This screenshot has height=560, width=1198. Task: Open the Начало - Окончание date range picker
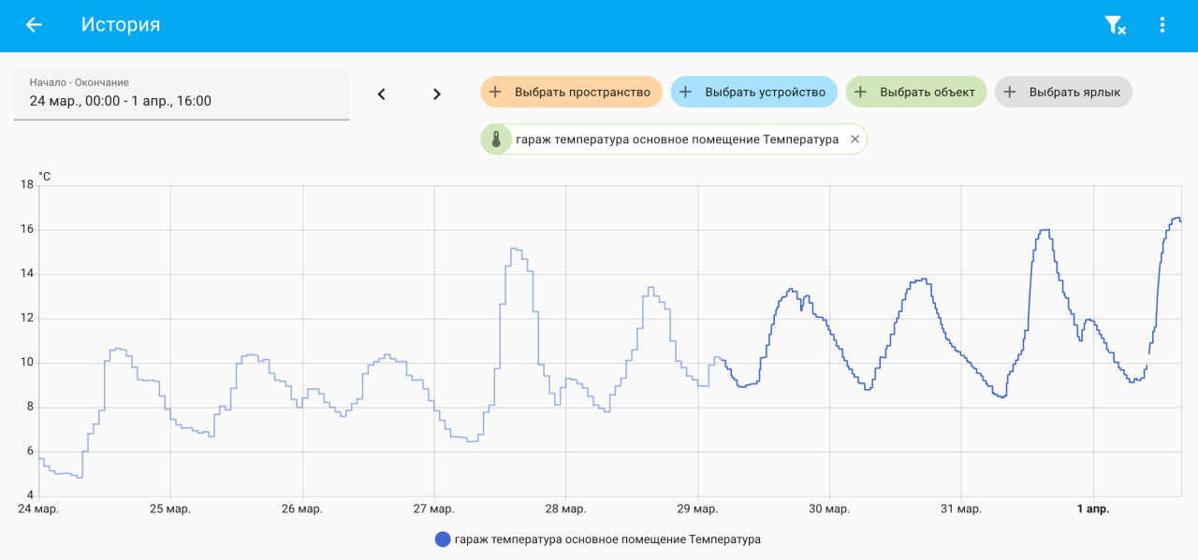pyautogui.click(x=182, y=93)
